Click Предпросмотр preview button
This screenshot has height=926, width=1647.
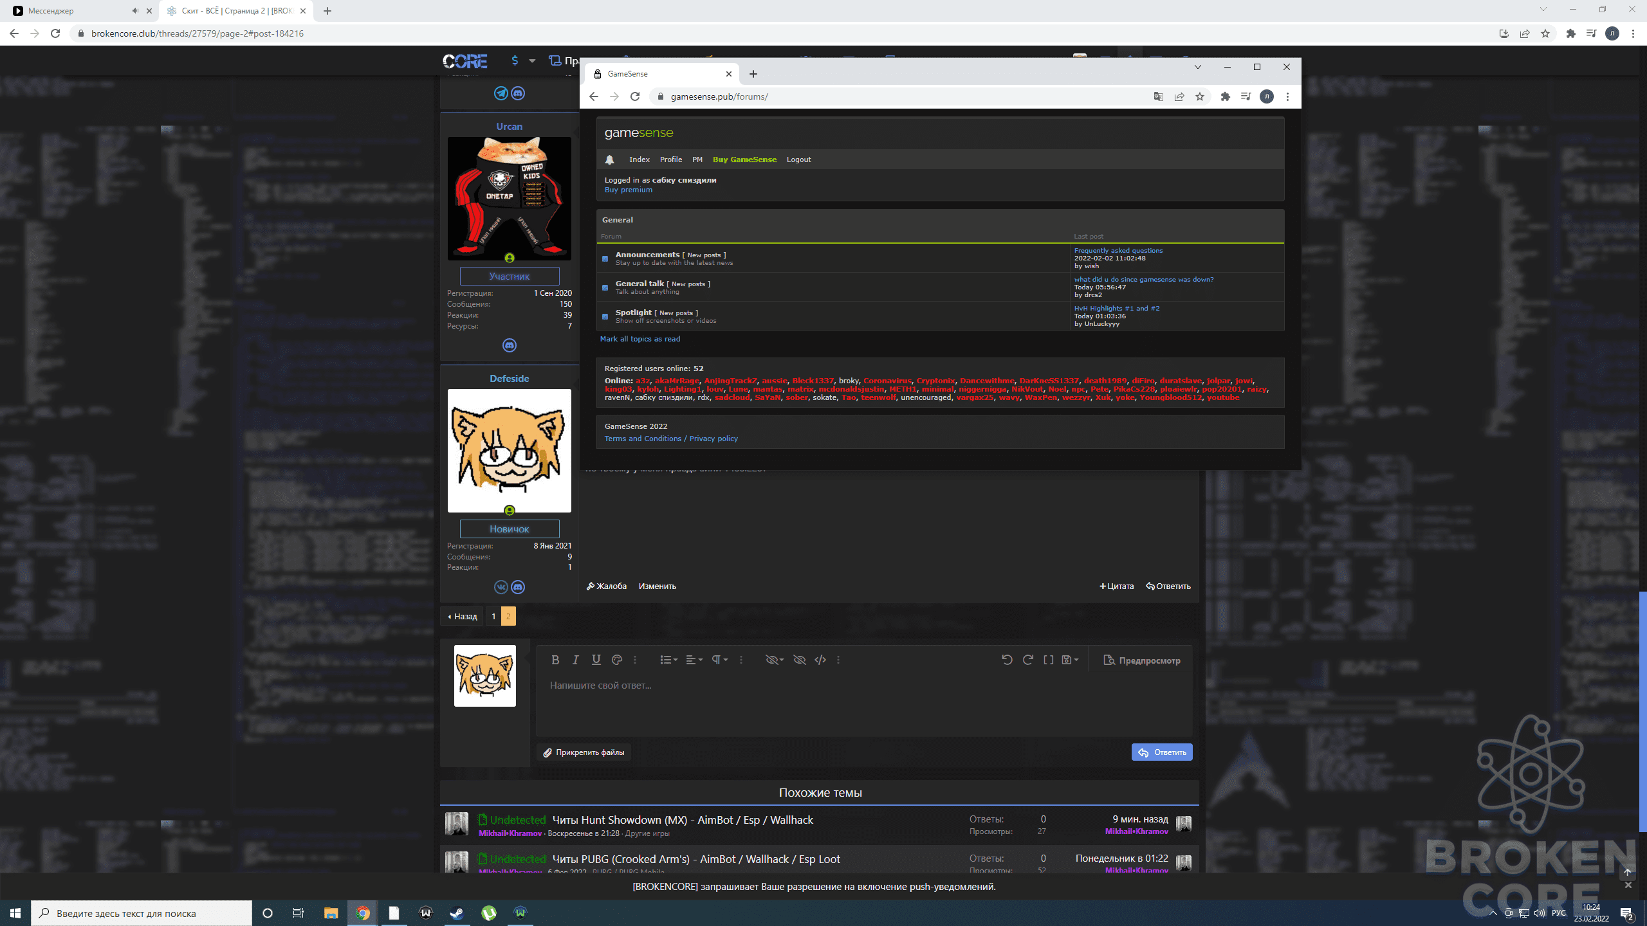pos(1142,660)
